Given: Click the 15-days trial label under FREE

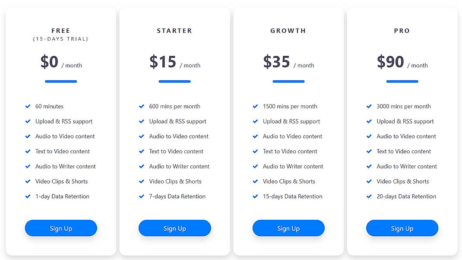Looking at the screenshot, I should pos(60,38).
